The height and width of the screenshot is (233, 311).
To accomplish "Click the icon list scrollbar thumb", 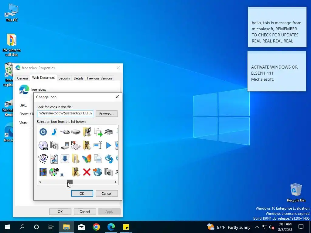I will [70, 182].
